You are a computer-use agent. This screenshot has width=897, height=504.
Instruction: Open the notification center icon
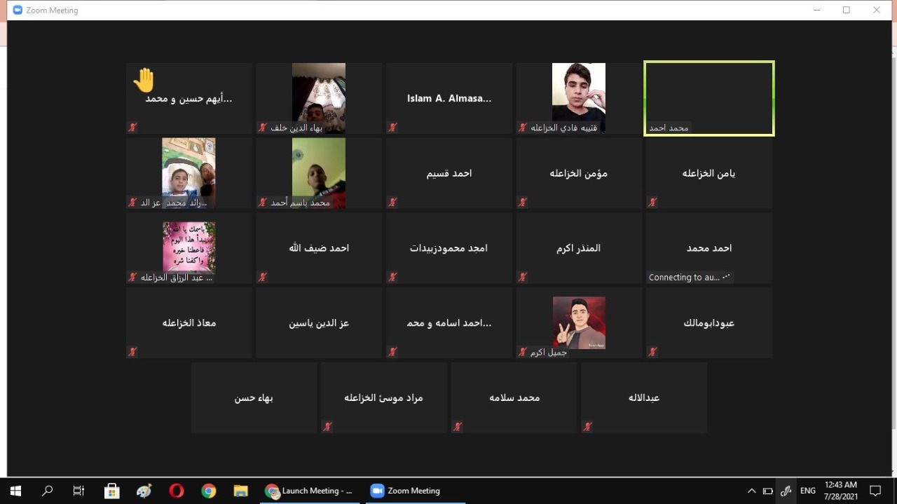[x=875, y=491]
